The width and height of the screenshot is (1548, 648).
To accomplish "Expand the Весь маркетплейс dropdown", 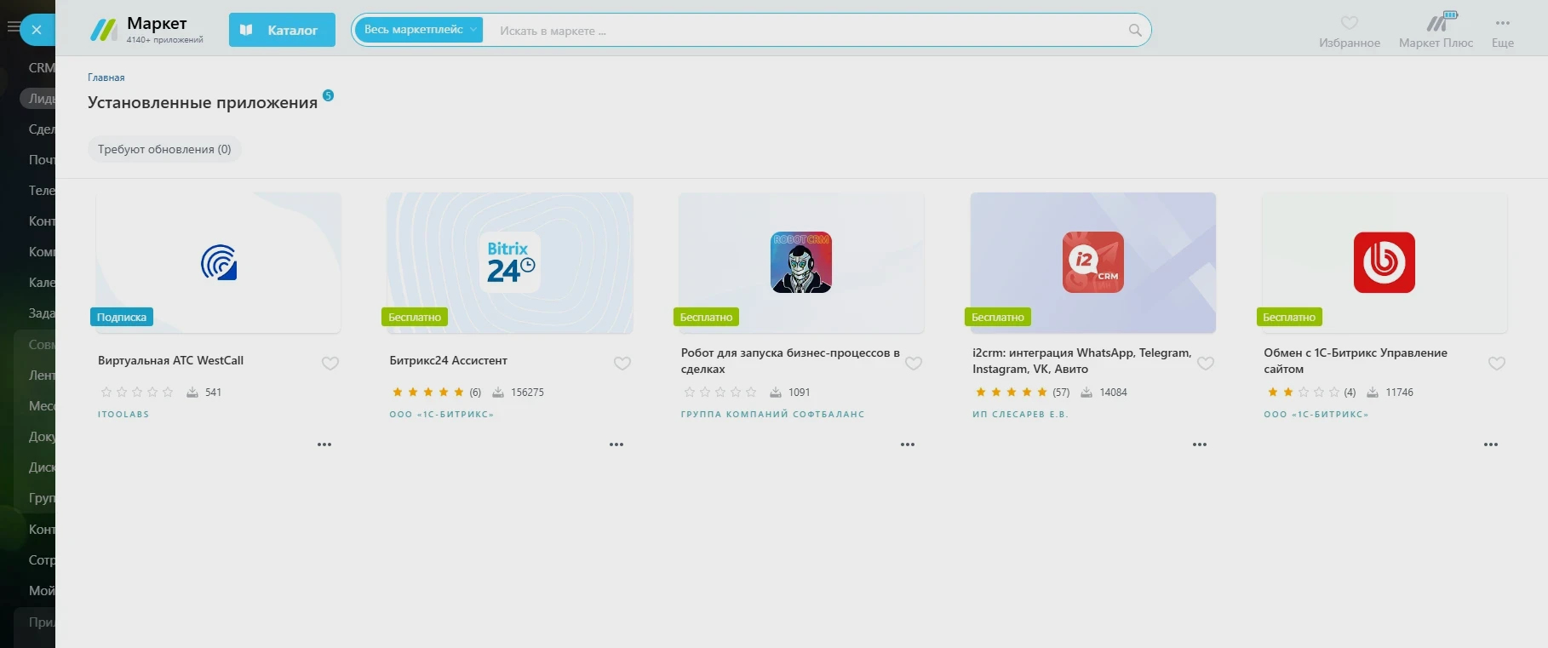I will click(420, 30).
